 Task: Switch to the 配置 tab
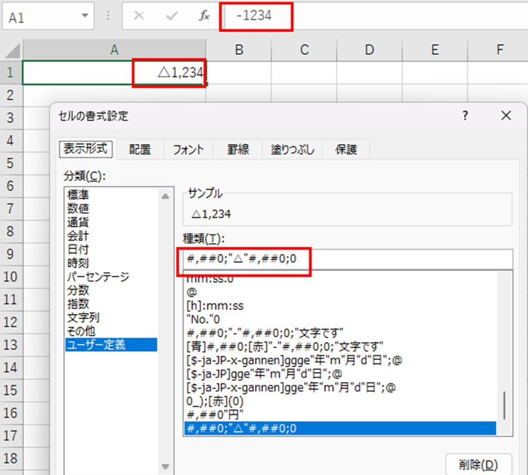[140, 150]
